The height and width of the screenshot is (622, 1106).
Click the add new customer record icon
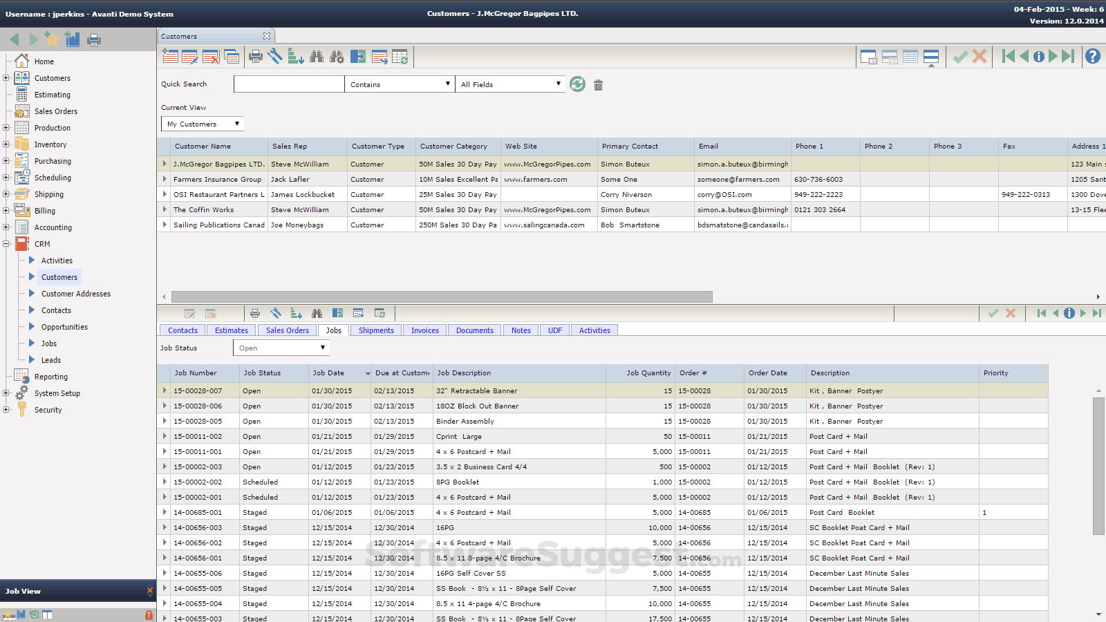(x=170, y=57)
